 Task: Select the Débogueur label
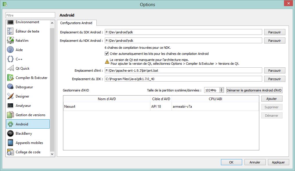24,87
